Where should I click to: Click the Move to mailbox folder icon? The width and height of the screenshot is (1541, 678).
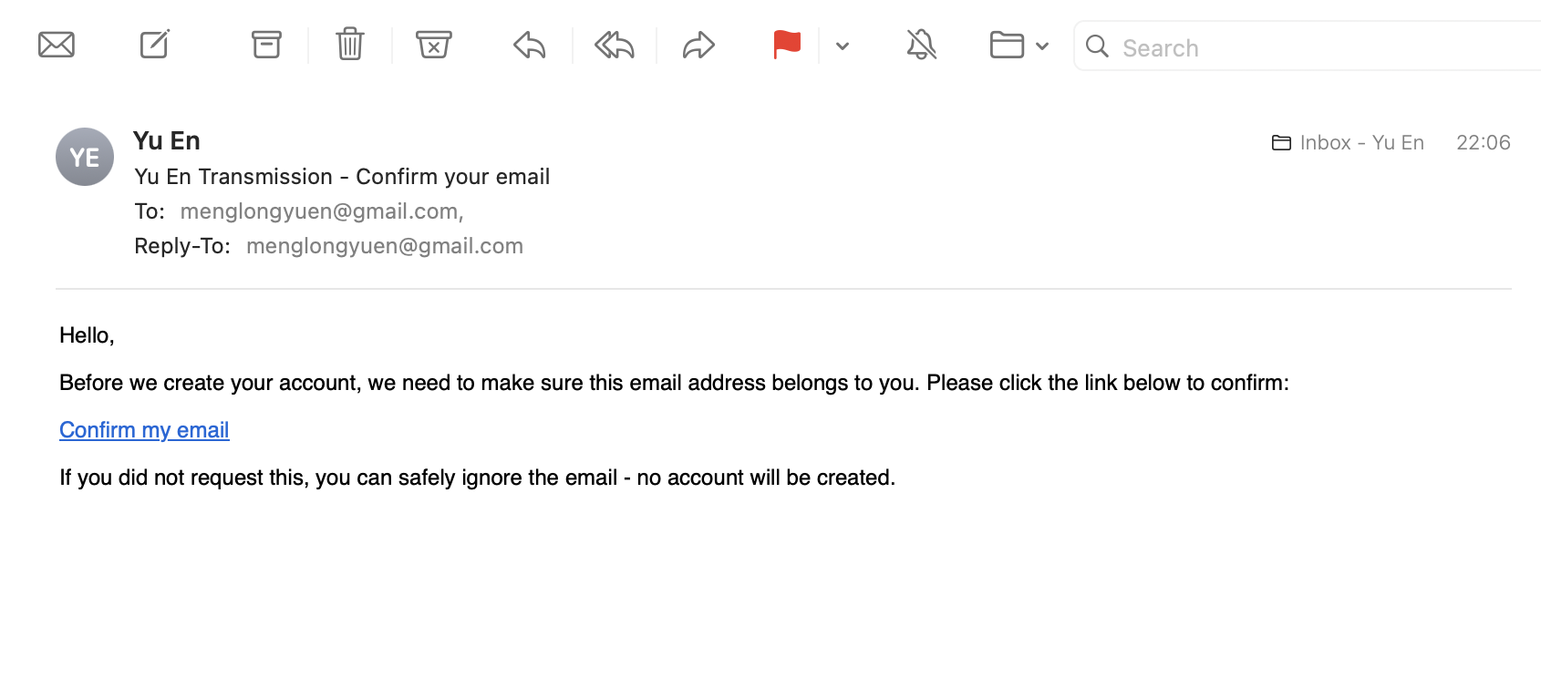coord(1007,45)
